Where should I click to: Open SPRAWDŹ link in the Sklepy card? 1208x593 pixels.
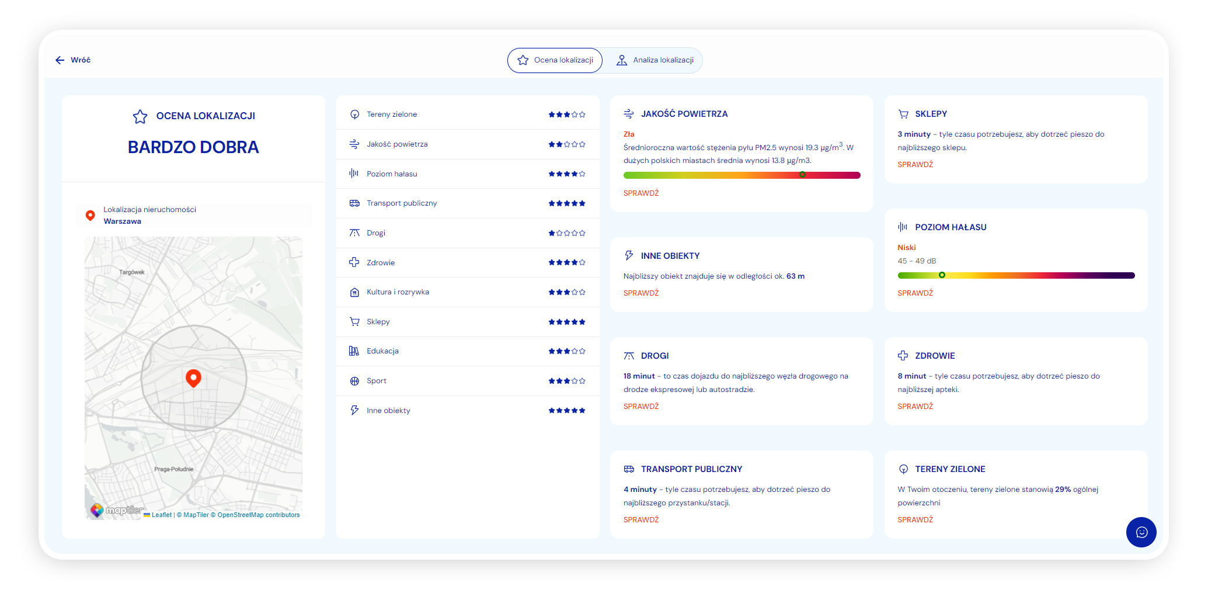click(915, 165)
